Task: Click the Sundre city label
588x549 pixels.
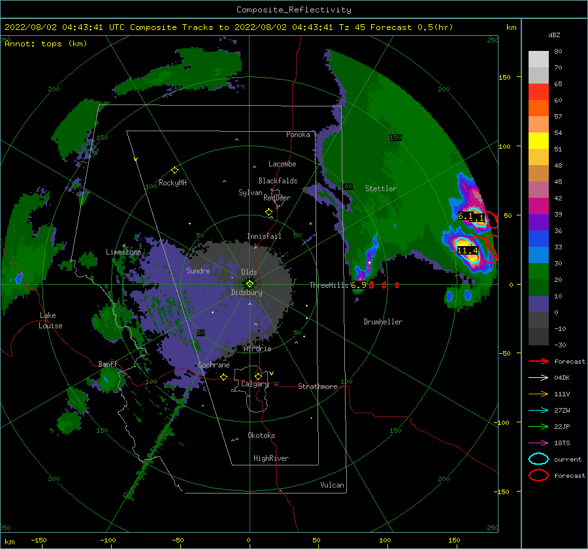Action: [x=198, y=270]
